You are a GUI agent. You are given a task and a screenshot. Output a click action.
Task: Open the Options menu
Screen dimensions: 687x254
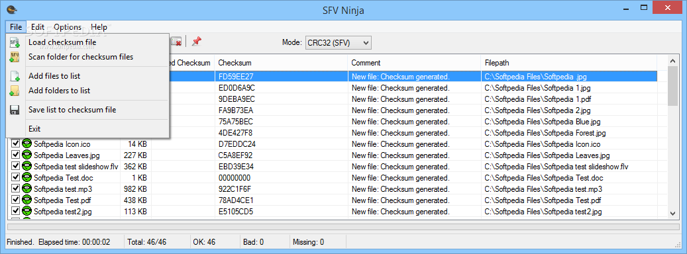pyautogui.click(x=68, y=26)
